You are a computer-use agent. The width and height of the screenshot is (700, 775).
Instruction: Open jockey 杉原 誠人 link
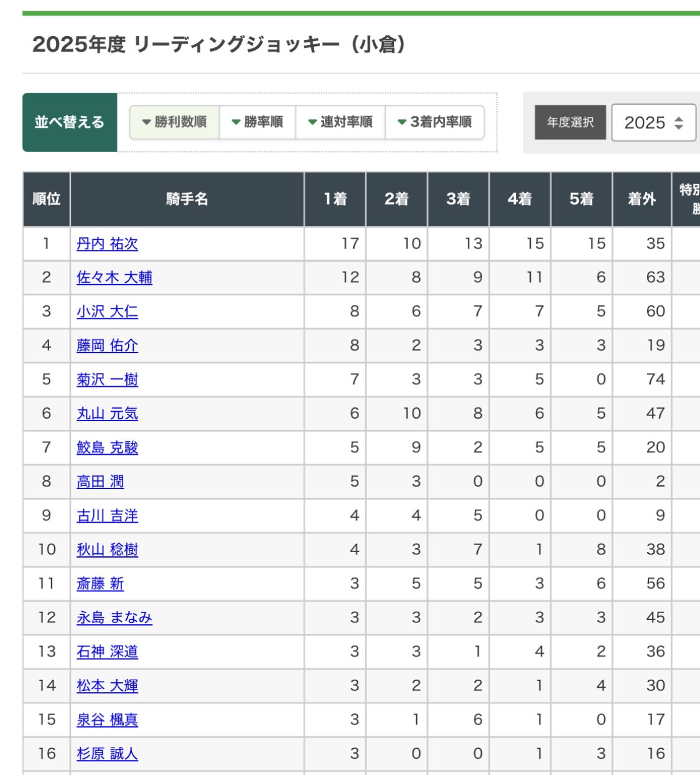(x=107, y=754)
